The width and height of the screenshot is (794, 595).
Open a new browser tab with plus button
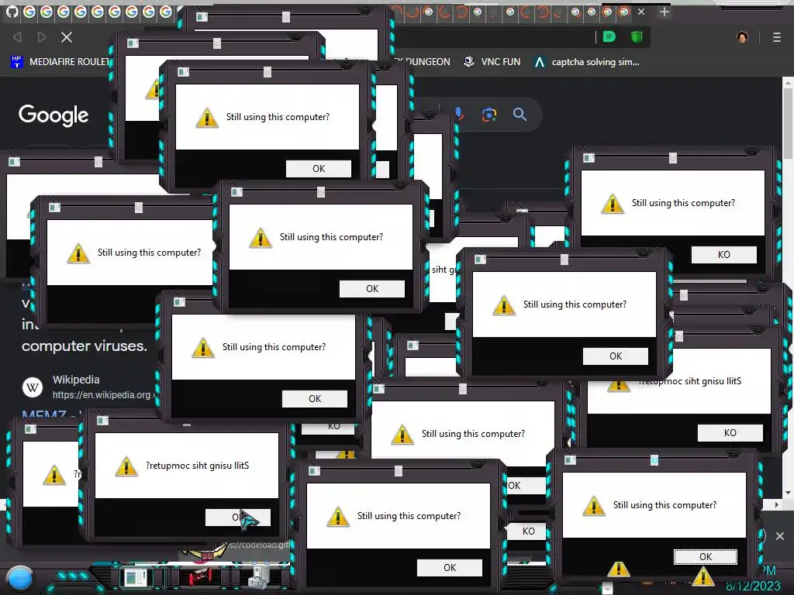click(x=665, y=12)
